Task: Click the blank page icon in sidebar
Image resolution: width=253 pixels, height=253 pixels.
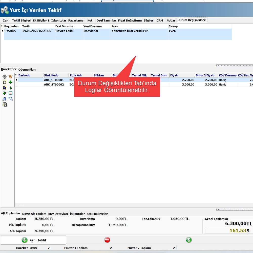Action: click(4, 82)
